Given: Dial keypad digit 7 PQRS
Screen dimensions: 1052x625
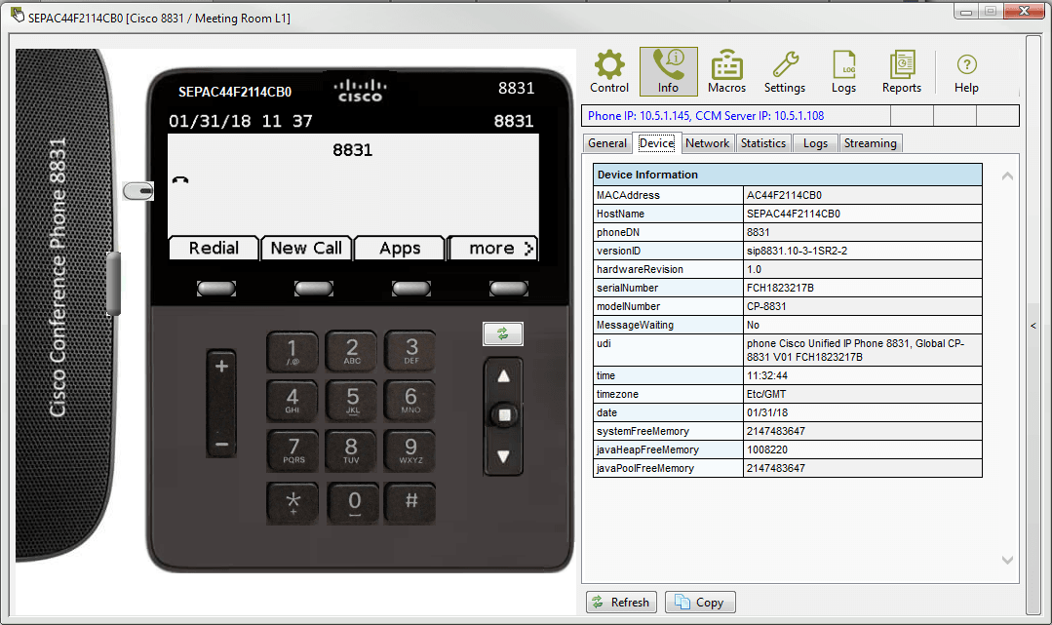Looking at the screenshot, I should (x=292, y=451).
